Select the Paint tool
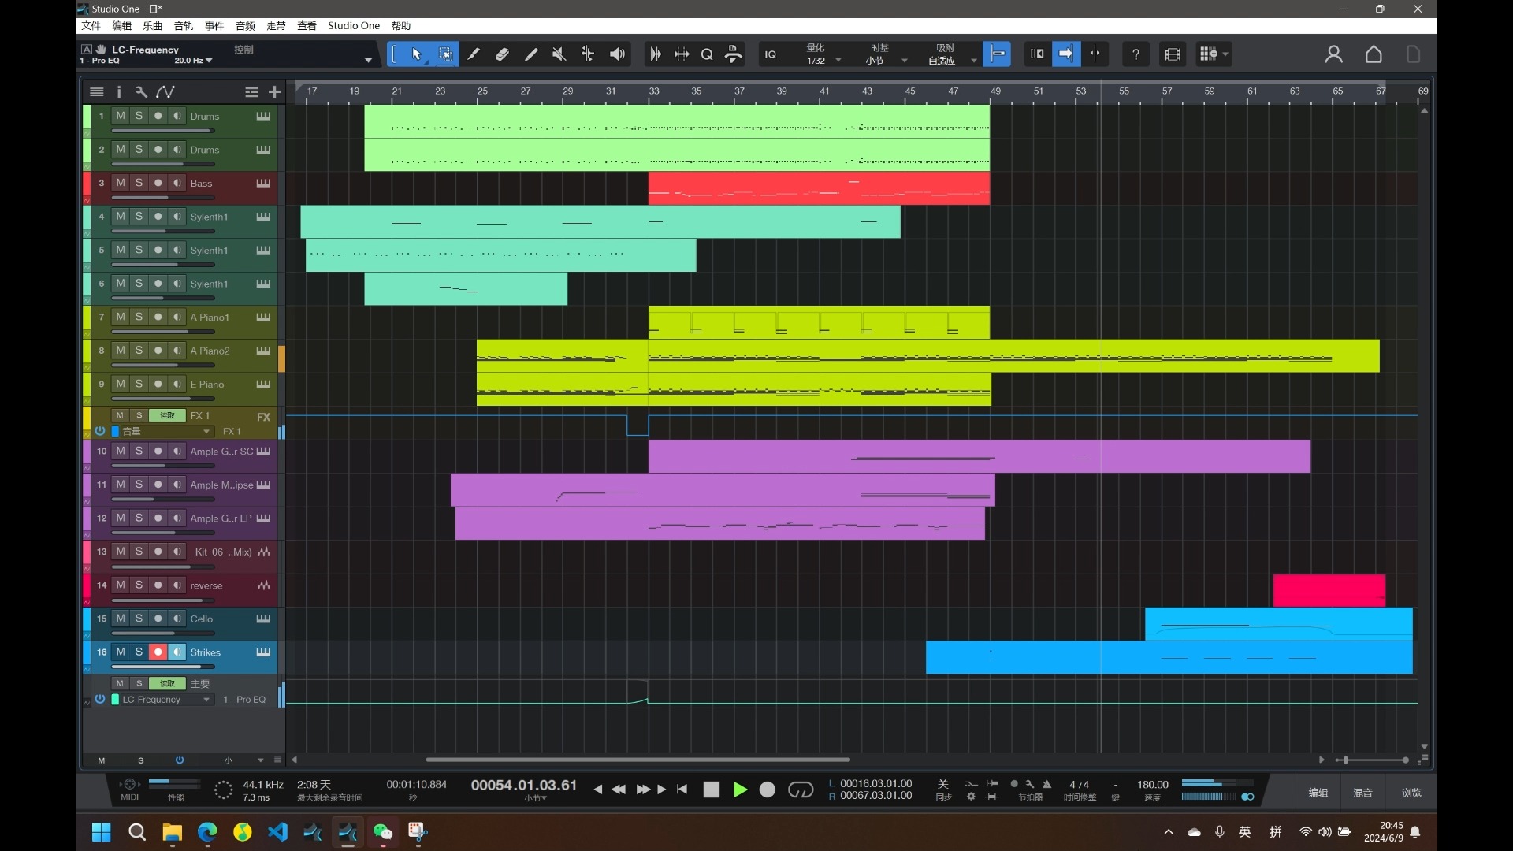Viewport: 1513px width, 851px height. pyautogui.click(x=531, y=54)
